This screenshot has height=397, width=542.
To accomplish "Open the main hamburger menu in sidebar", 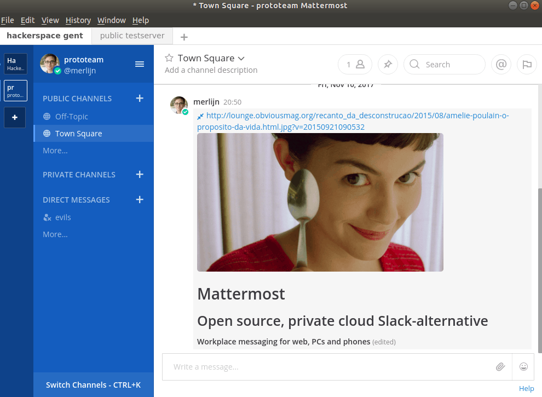I will point(140,64).
